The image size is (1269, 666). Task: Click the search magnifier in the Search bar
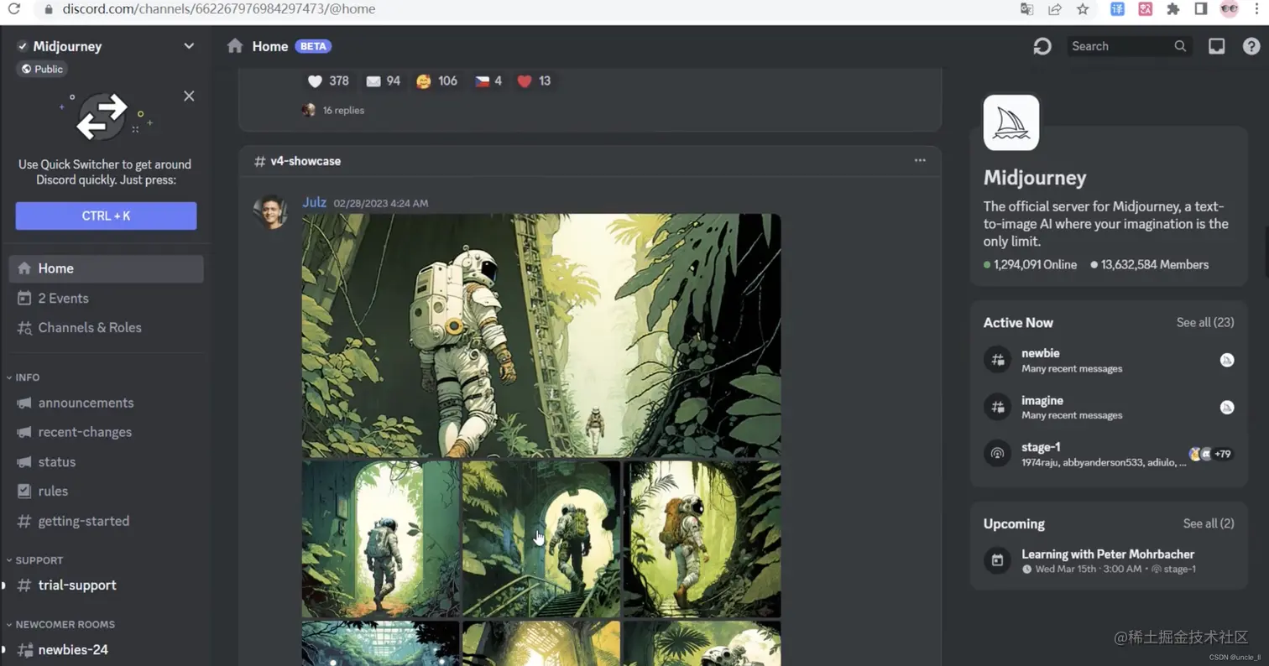pos(1179,46)
